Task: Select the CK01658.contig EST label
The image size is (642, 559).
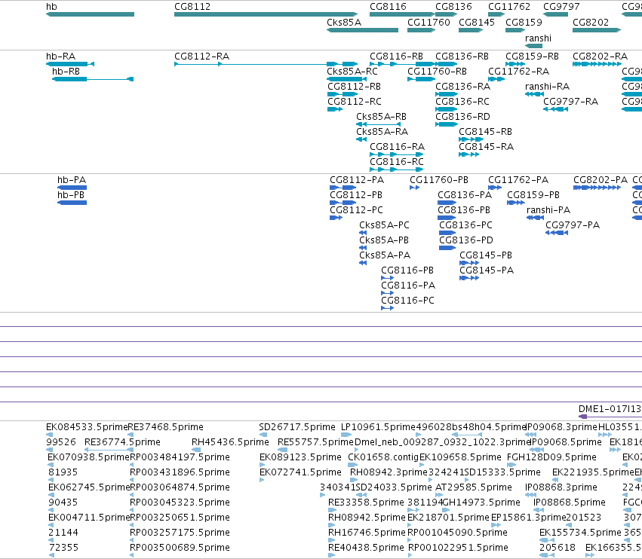Action: coord(383,457)
